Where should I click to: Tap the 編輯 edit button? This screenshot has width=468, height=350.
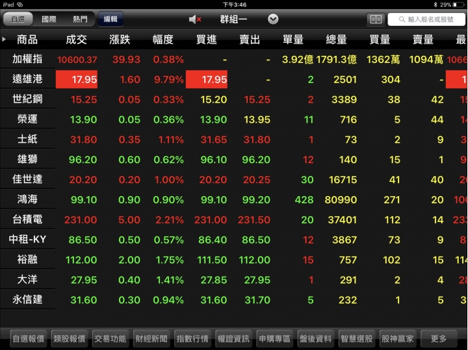point(110,19)
